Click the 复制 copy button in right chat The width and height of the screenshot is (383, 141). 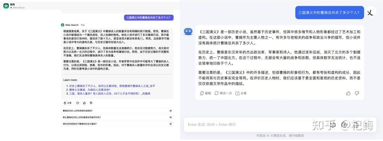tap(206, 93)
